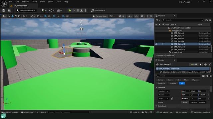Reset Location to default arrow
This screenshot has width=213, height=119.
tap(209, 91)
